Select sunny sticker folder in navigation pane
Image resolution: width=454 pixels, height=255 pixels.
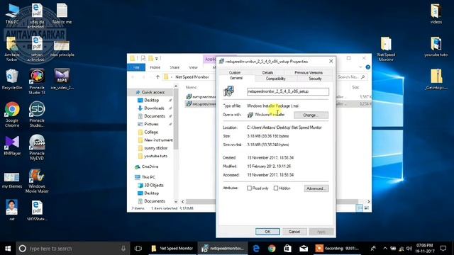coord(156,148)
